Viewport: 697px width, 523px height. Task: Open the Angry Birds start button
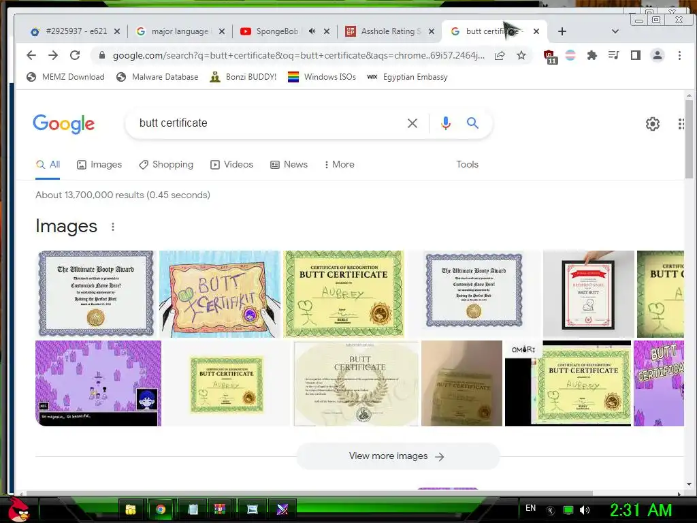[18, 509]
